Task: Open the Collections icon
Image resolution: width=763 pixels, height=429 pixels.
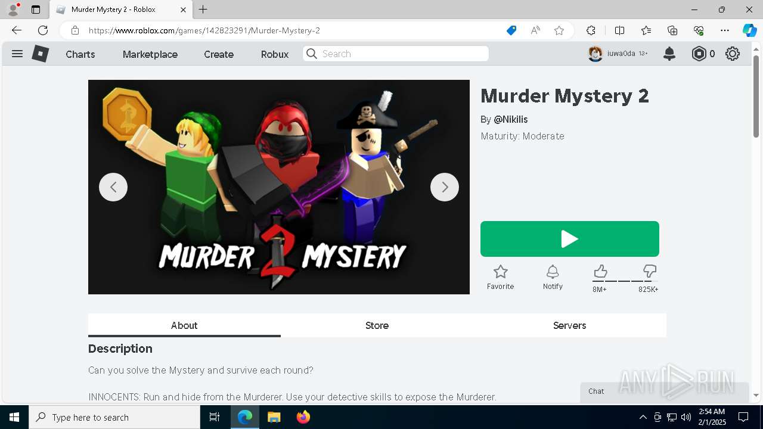Action: 672,30
